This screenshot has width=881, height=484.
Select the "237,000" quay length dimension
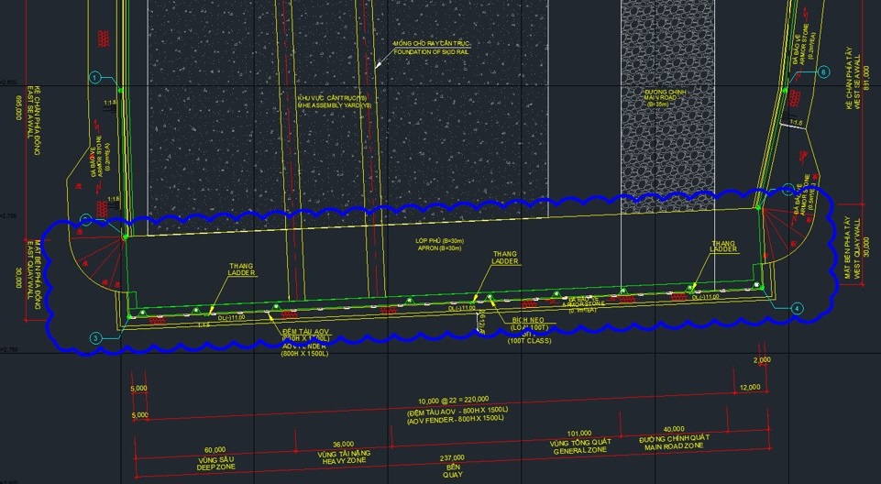[x=453, y=457]
